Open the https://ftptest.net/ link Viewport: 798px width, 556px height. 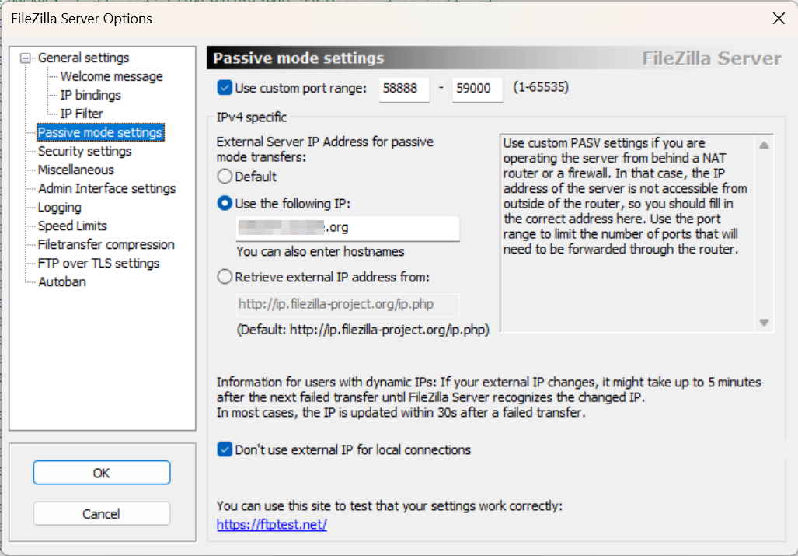click(272, 524)
